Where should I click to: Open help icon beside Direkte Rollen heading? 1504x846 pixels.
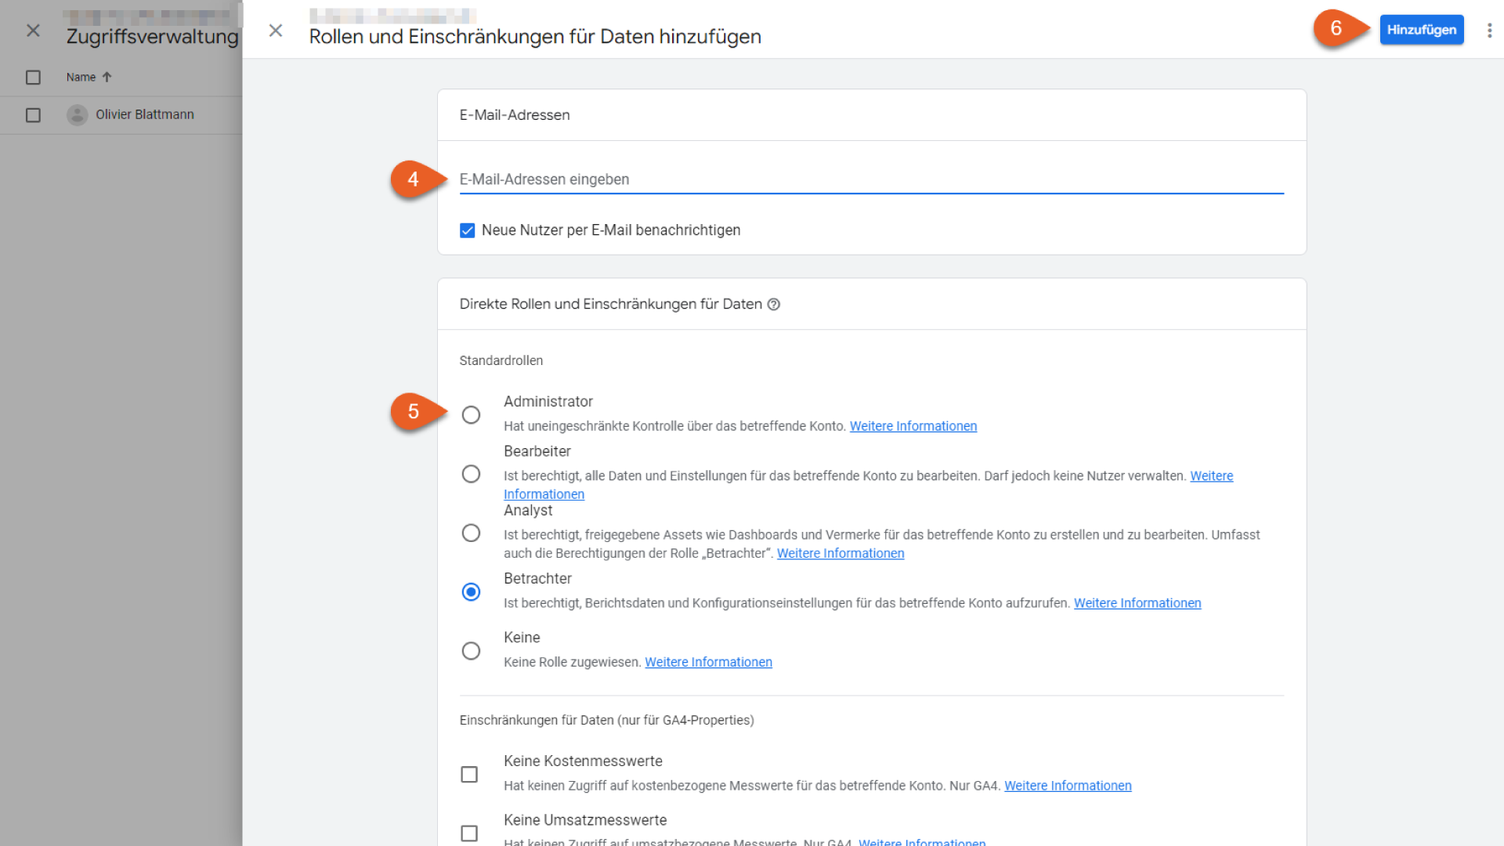pyautogui.click(x=774, y=304)
